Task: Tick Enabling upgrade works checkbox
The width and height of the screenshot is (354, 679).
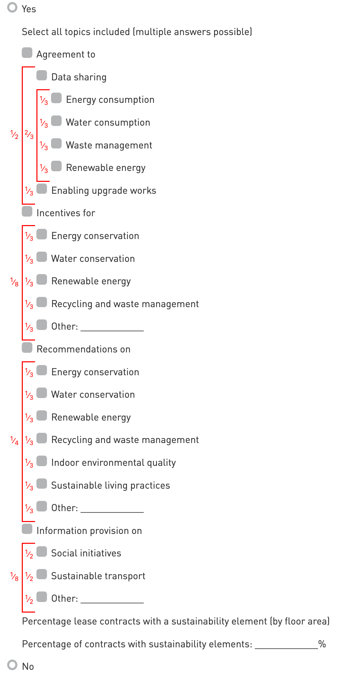Action: pyautogui.click(x=42, y=189)
